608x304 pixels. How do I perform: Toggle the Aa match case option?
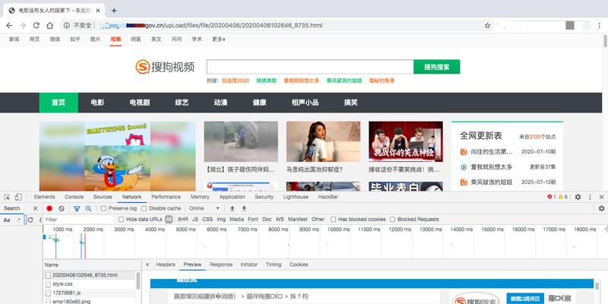pyautogui.click(x=7, y=220)
